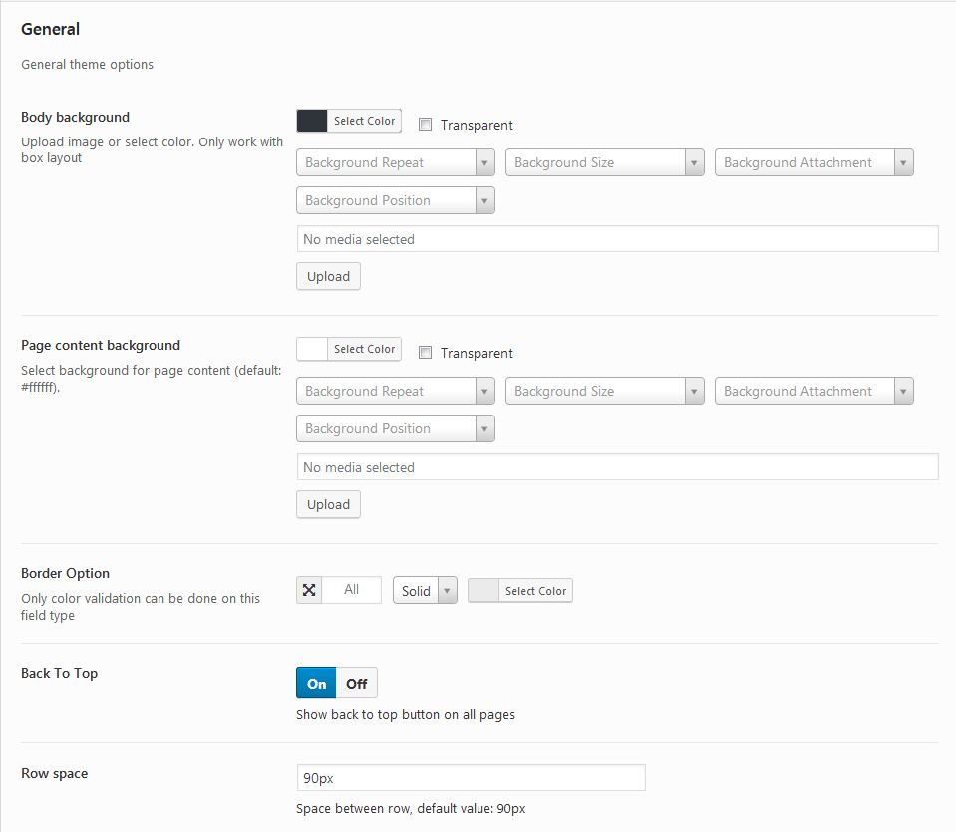Open Body background Background Position dropdown

click(x=396, y=200)
